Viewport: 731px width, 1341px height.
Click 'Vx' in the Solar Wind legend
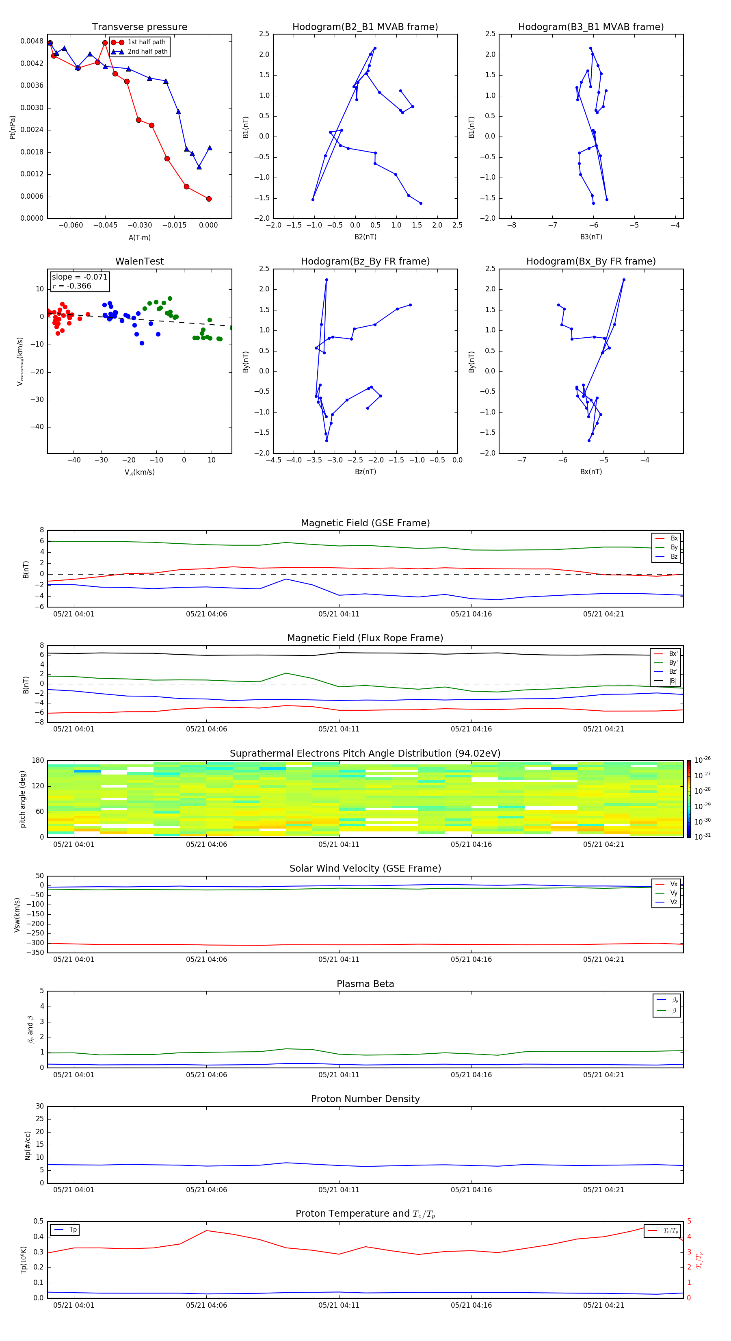point(666,885)
